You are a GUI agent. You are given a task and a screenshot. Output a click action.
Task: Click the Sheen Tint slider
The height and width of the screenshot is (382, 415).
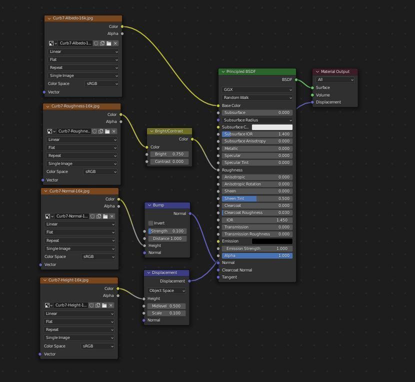coord(257,198)
